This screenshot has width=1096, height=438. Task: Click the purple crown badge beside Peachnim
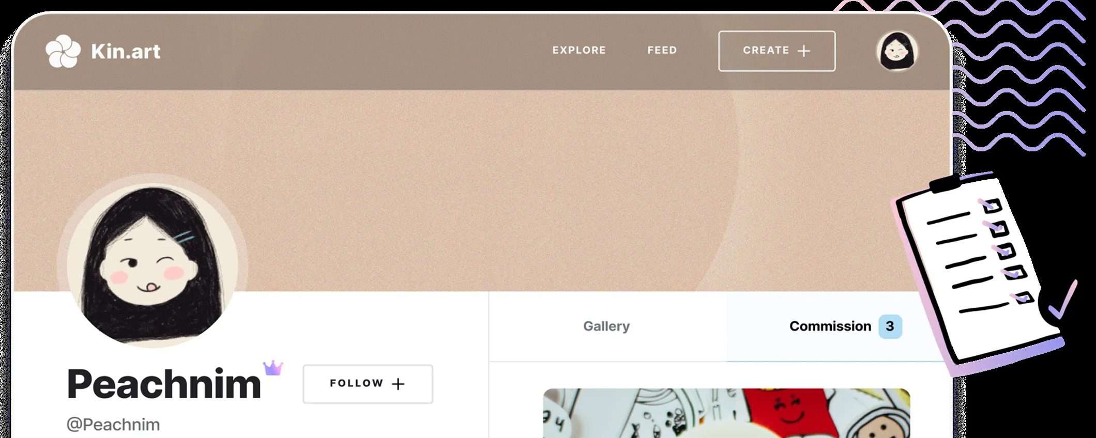tap(273, 368)
